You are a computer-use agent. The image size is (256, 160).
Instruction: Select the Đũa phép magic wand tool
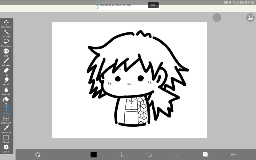coord(6,33)
